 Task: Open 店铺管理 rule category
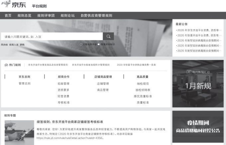click(103, 84)
